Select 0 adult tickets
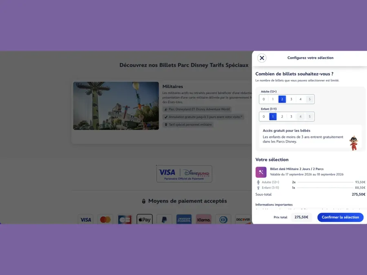367x275 pixels. tap(263, 99)
